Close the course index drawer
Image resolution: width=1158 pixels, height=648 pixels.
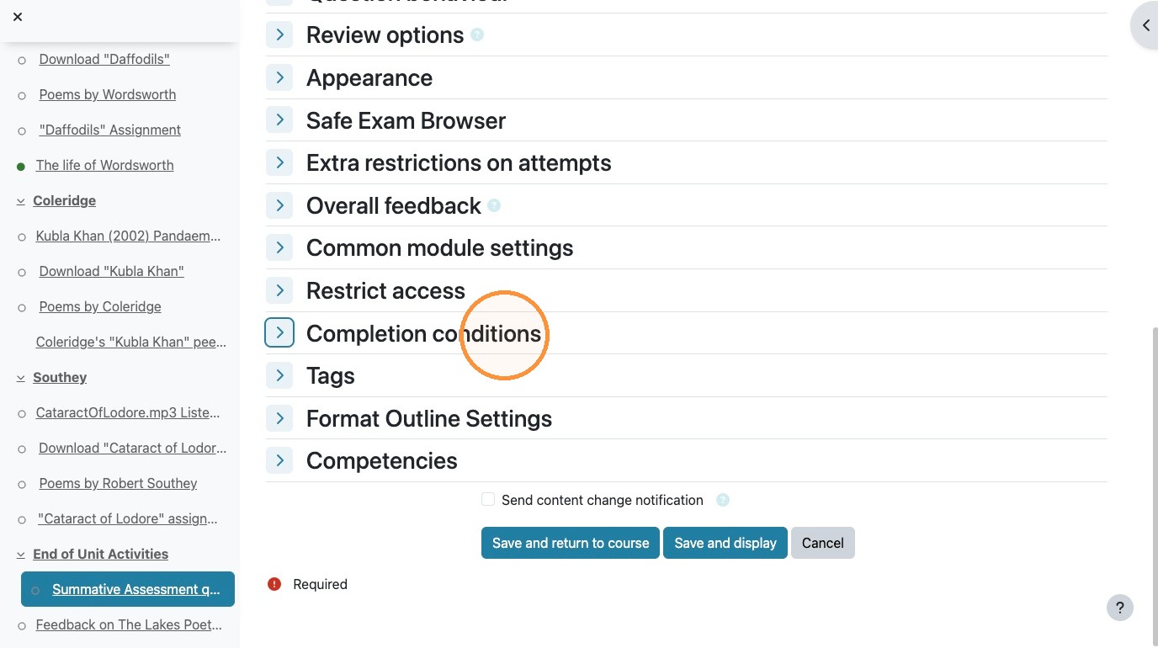[x=18, y=17]
